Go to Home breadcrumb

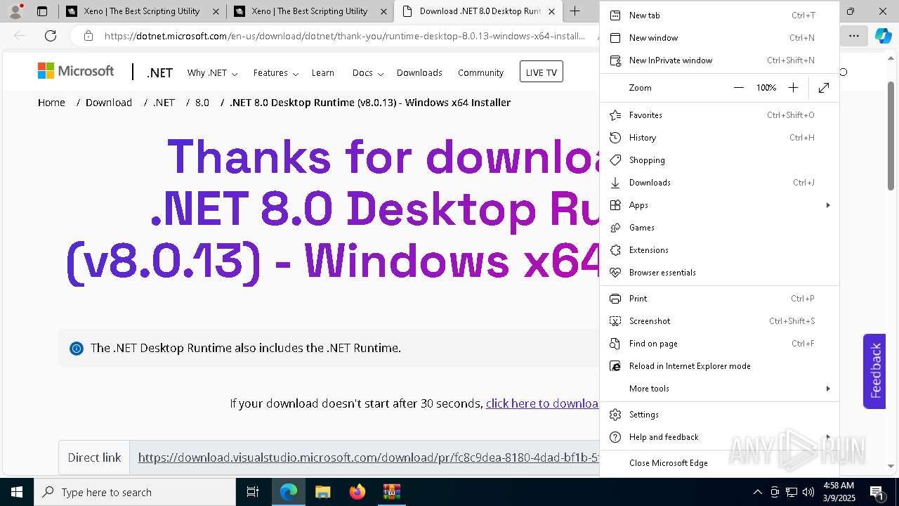coord(51,103)
